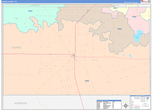Screen dimensions: 152x110
Task: Click the large blue lake shape
Action: (138, 36)
